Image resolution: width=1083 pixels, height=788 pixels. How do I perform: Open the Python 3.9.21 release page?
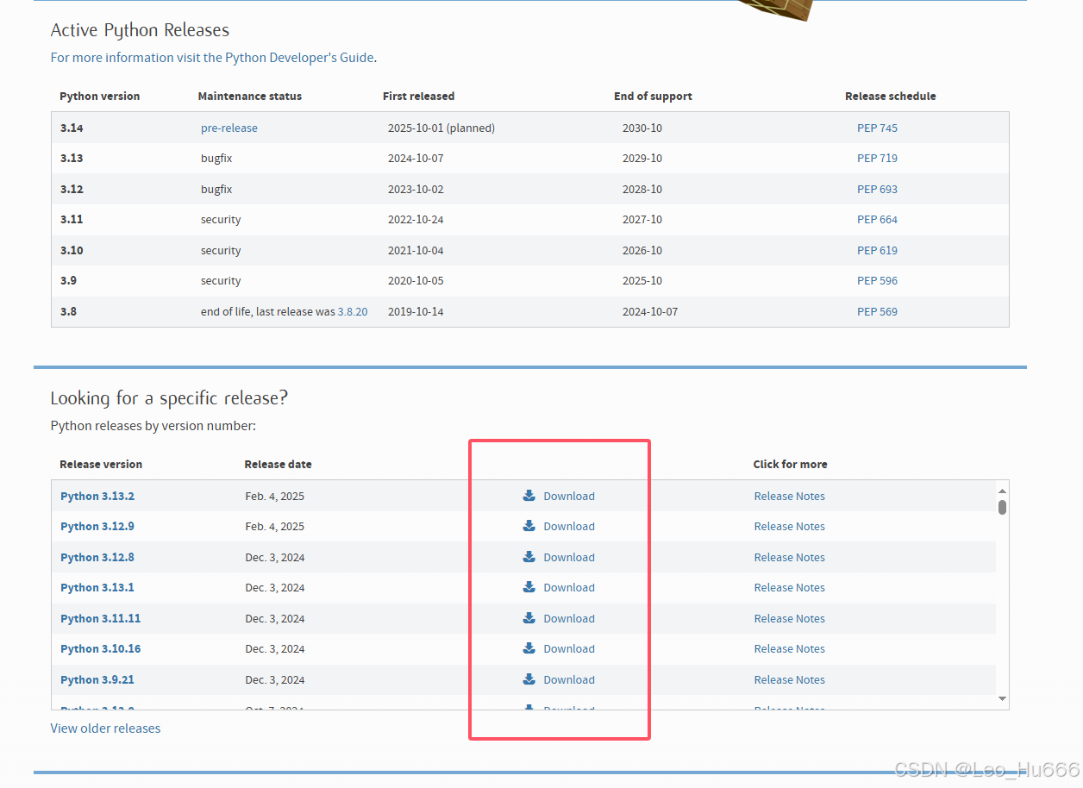97,679
